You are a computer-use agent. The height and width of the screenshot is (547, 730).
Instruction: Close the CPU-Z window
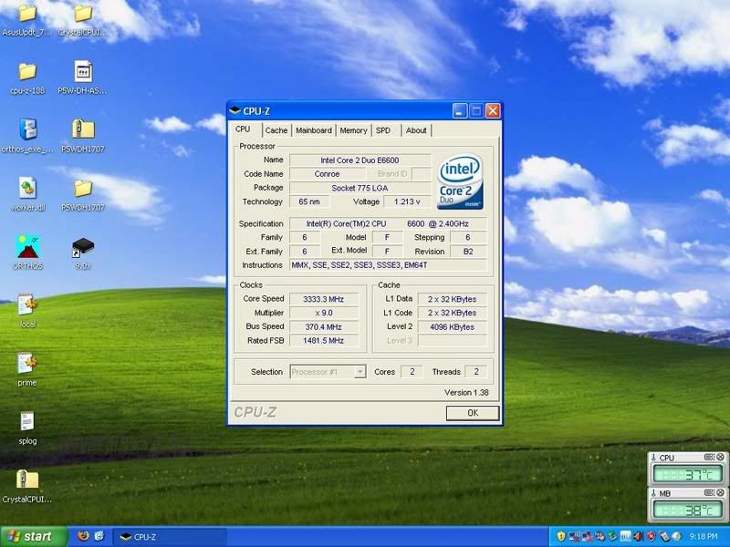493,110
